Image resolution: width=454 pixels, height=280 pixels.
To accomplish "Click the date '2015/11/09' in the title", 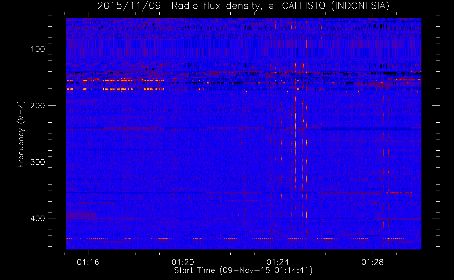I will click(129, 6).
